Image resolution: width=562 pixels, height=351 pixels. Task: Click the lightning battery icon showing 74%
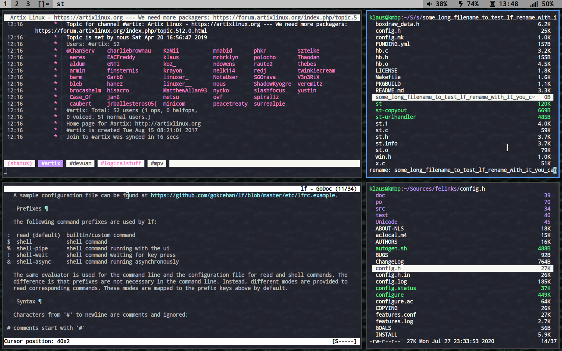pos(461,4)
